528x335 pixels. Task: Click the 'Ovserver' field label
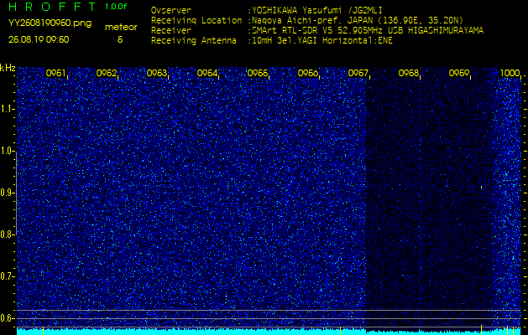tap(171, 10)
